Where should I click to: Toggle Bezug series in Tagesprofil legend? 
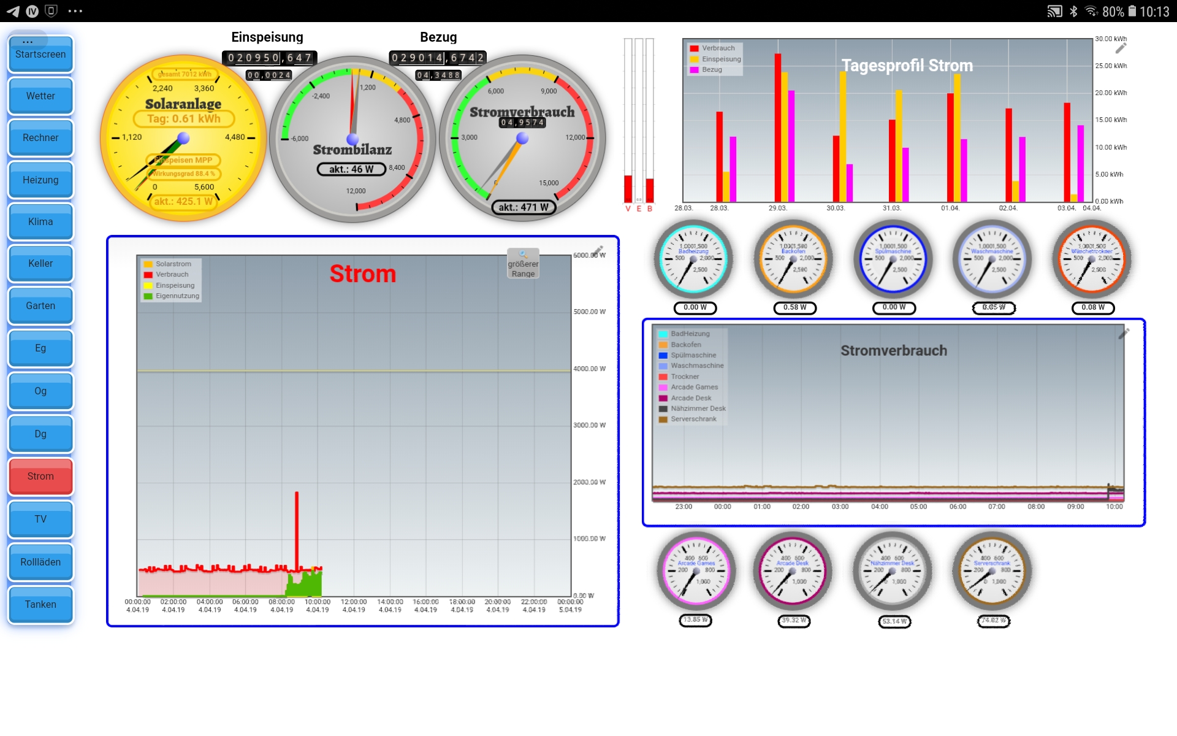coord(711,70)
